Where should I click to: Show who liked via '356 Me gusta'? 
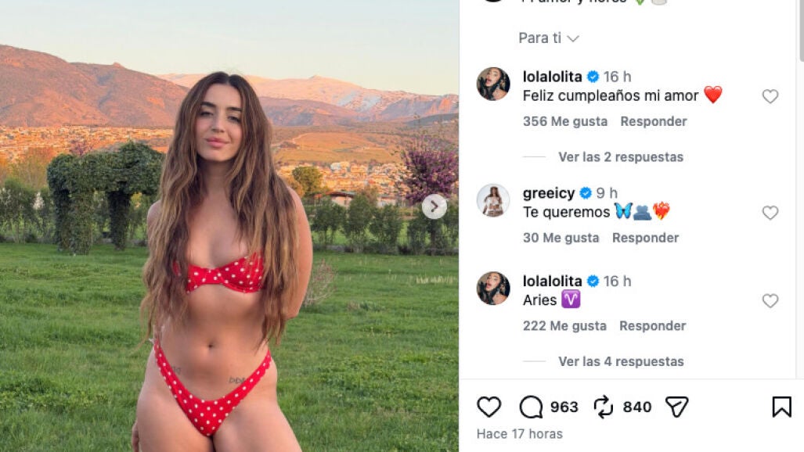pos(565,121)
